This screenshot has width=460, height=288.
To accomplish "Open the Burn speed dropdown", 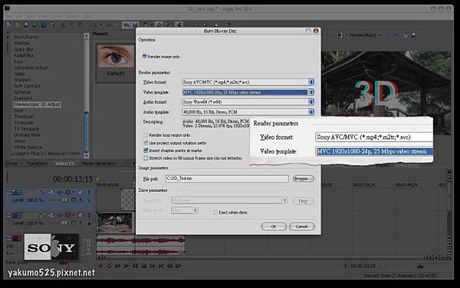I will point(184,210).
